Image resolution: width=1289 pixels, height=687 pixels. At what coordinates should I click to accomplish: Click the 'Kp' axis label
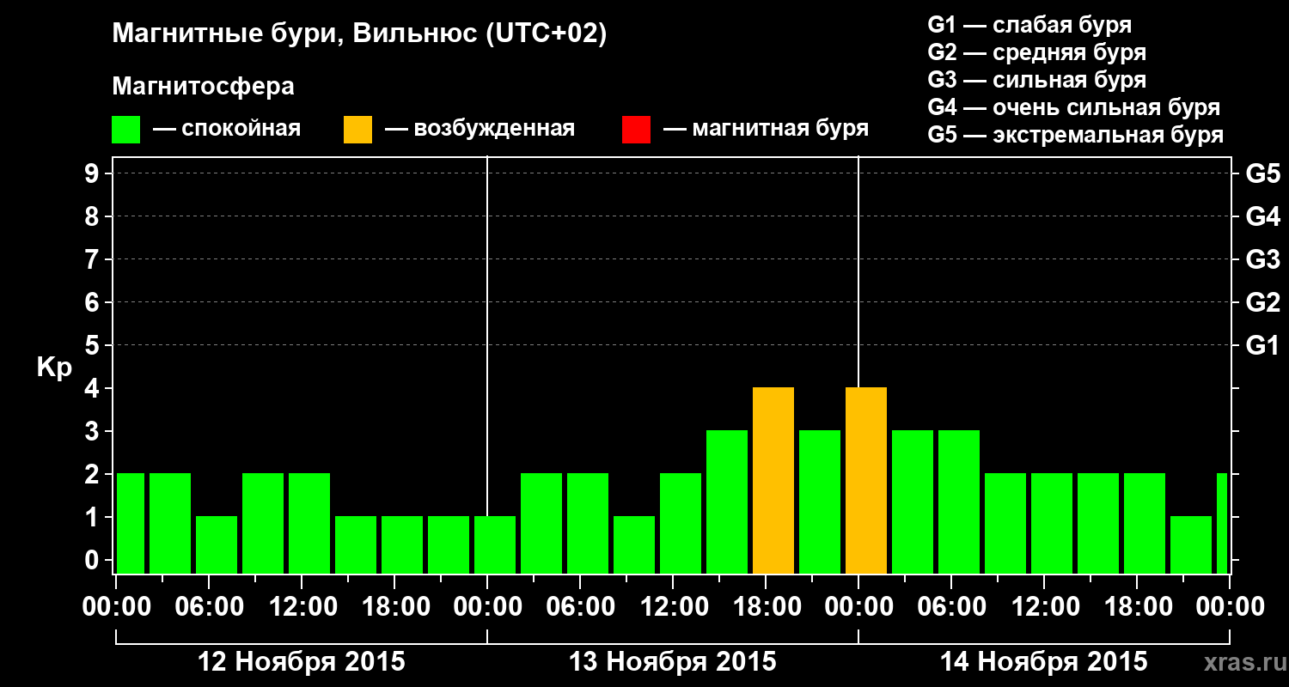pos(54,368)
